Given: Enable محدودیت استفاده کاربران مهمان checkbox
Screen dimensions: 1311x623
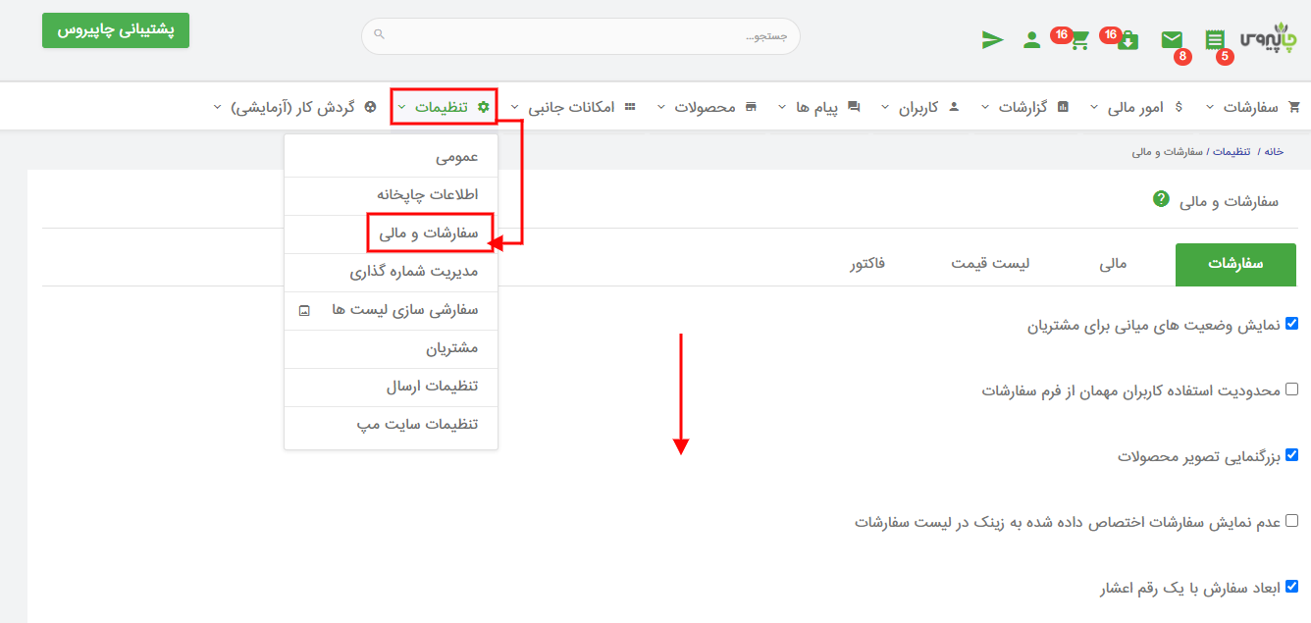Looking at the screenshot, I should (x=1292, y=389).
